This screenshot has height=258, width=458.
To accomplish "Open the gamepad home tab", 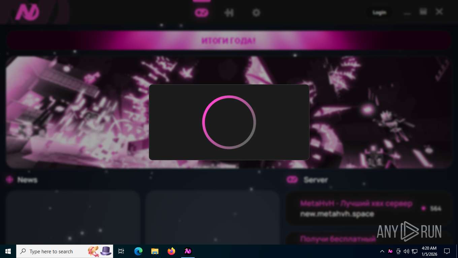I will (x=202, y=13).
